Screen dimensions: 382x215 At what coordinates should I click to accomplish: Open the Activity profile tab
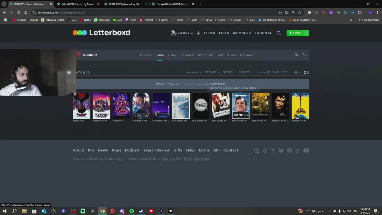[x=145, y=55]
